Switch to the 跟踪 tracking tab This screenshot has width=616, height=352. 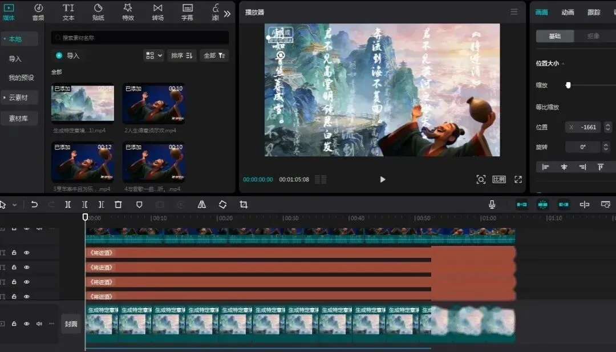pos(594,12)
